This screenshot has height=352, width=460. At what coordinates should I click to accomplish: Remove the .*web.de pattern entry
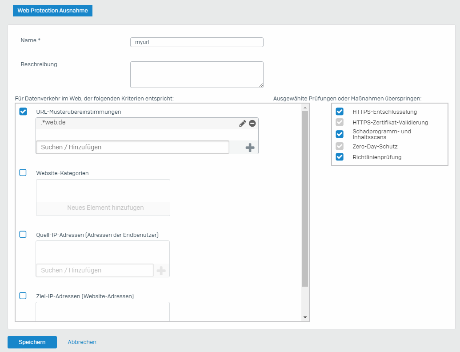tap(252, 124)
